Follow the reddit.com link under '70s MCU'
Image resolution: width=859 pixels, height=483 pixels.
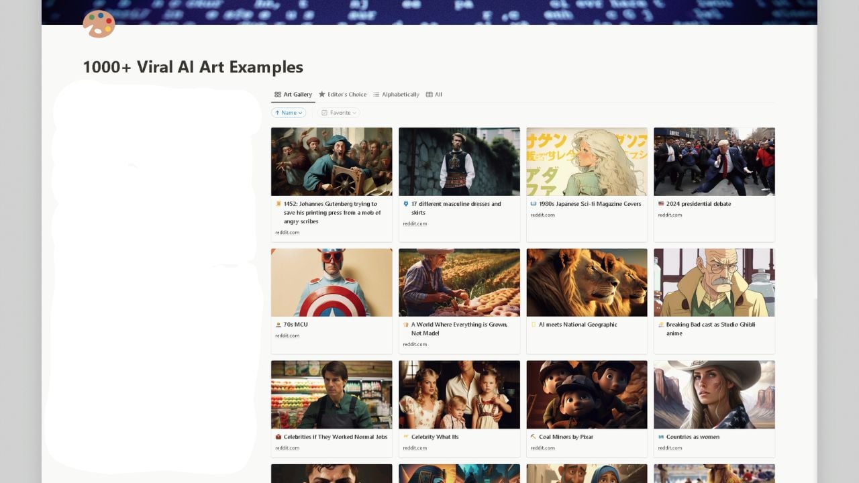pyautogui.click(x=287, y=336)
